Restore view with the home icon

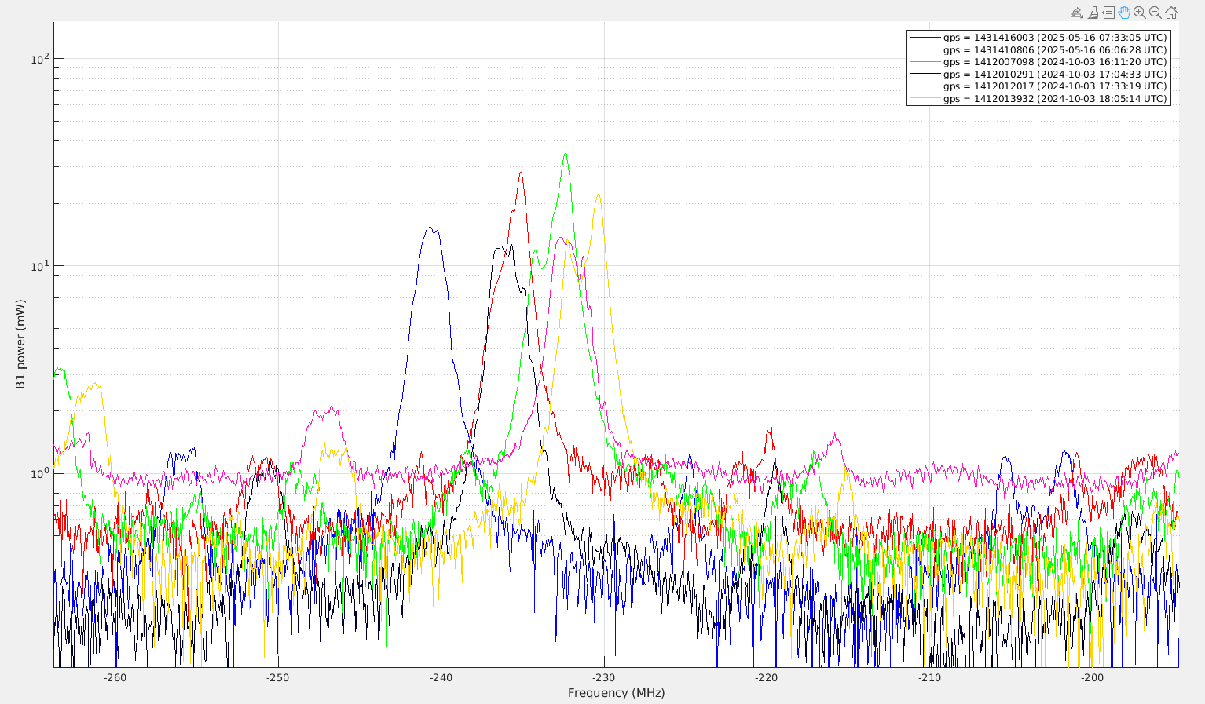point(1171,13)
